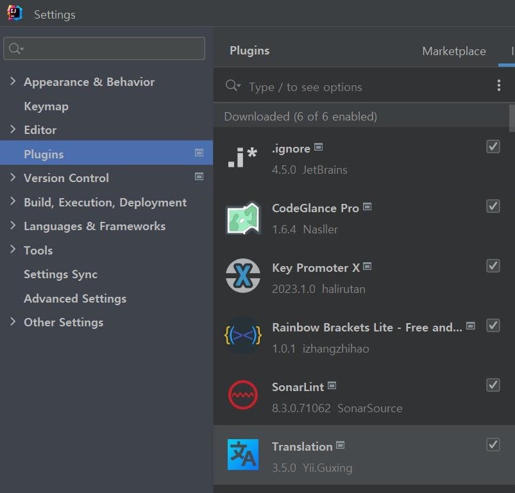Select the .ignore plugin name
The width and height of the screenshot is (515, 493).
(291, 149)
